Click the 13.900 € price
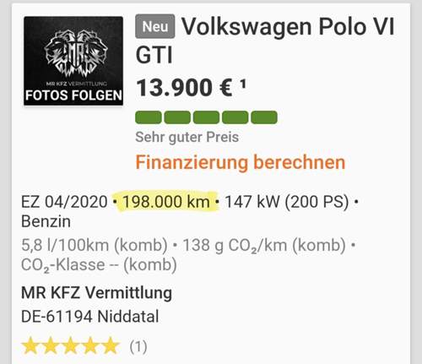The height and width of the screenshot is (364, 422). coord(185,88)
